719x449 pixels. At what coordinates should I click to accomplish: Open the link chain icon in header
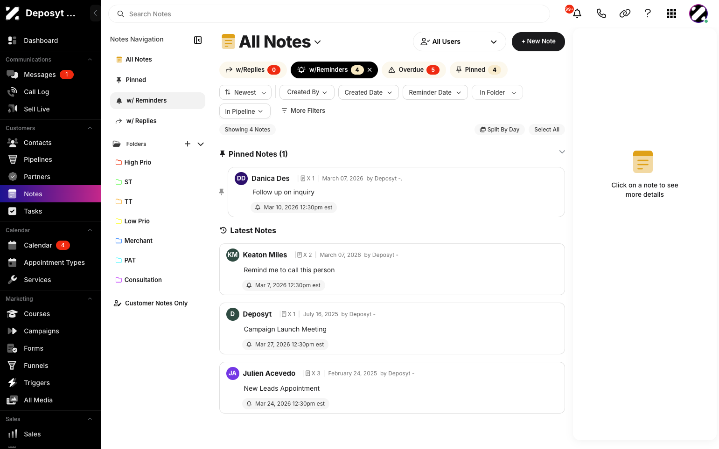625,14
